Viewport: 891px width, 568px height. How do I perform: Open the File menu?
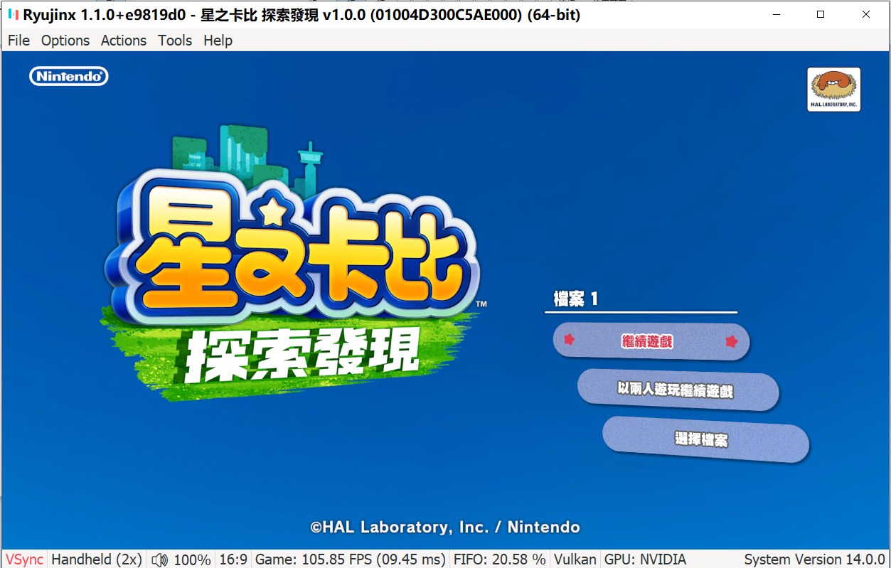(18, 41)
